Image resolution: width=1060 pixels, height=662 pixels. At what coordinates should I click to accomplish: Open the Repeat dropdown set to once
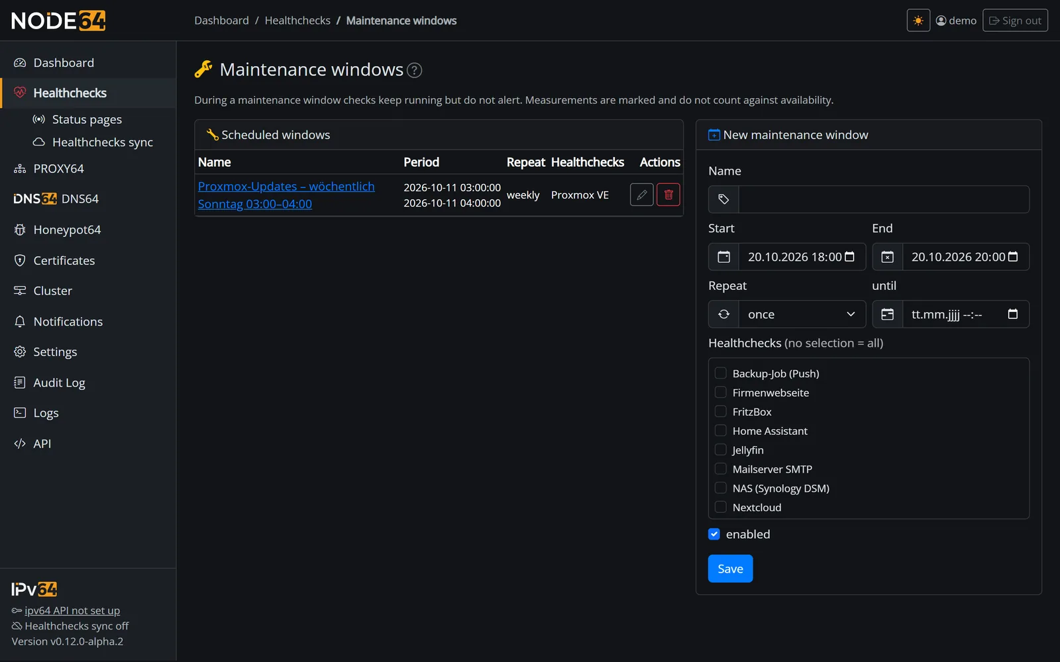[802, 314]
